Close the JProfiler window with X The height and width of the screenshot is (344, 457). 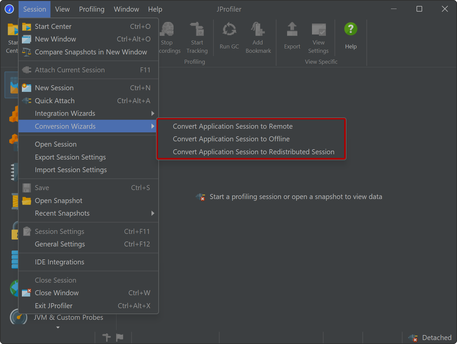[445, 9]
